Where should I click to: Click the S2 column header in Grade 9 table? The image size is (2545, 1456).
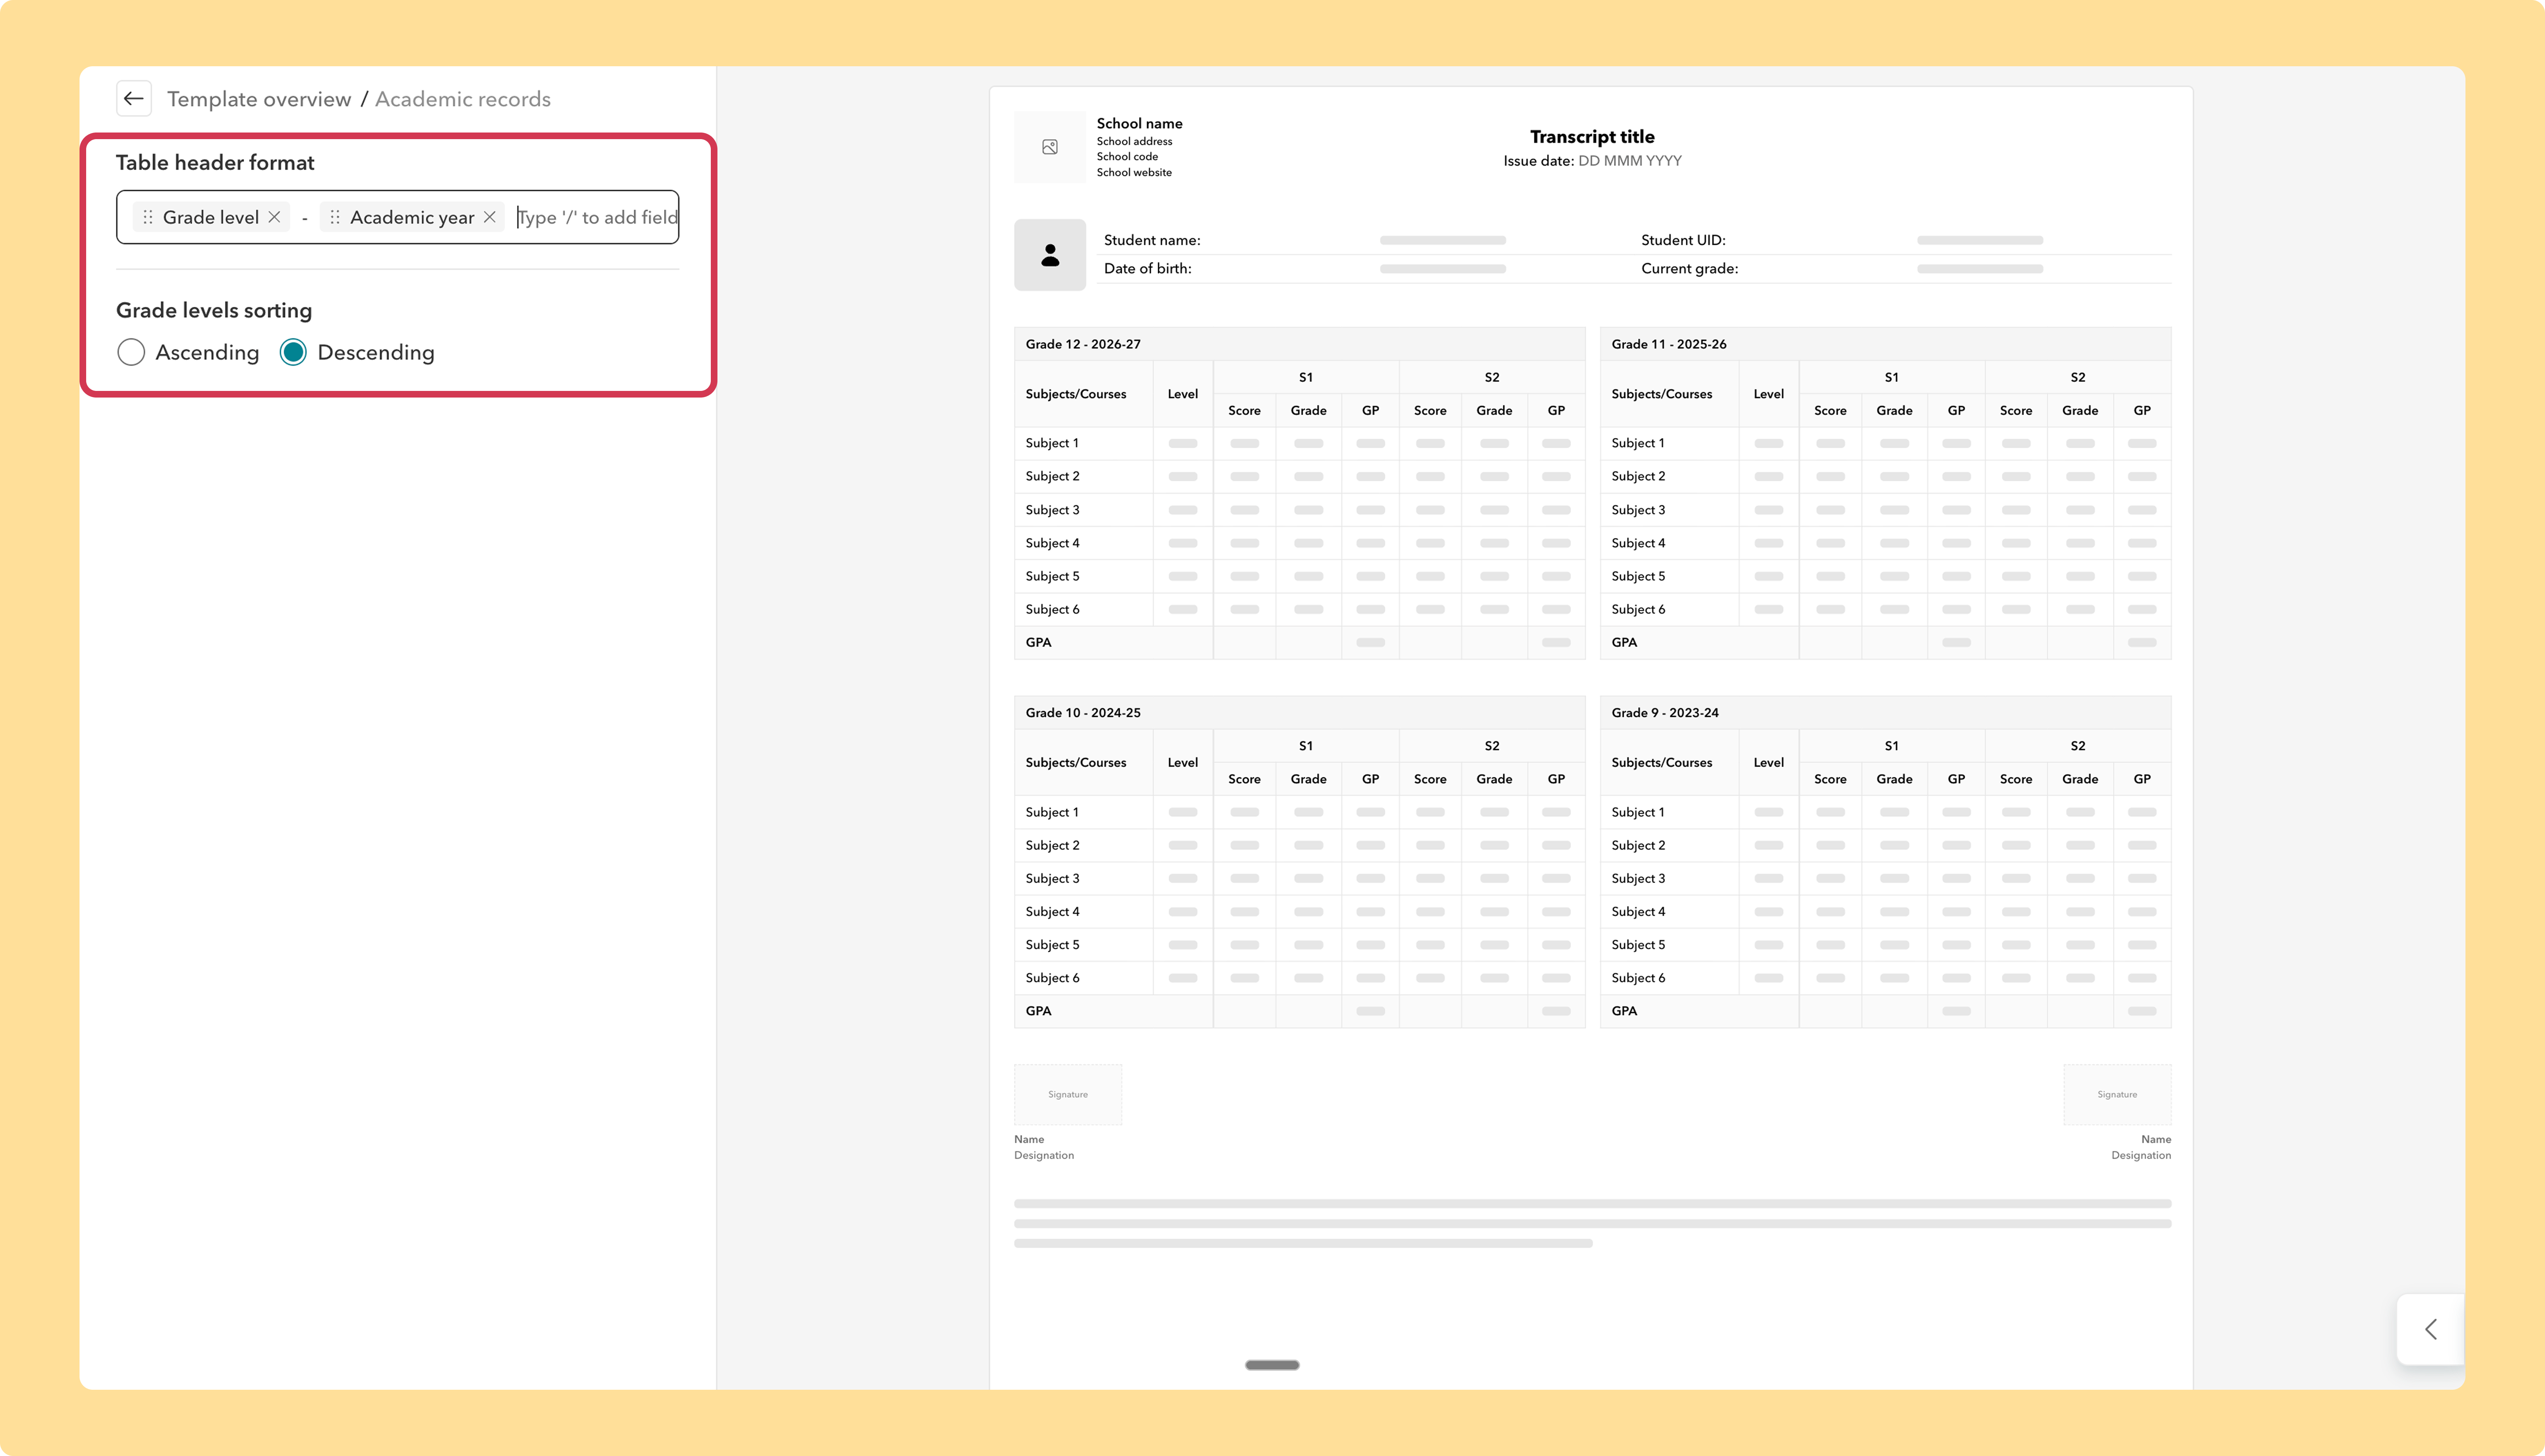pos(2078,746)
